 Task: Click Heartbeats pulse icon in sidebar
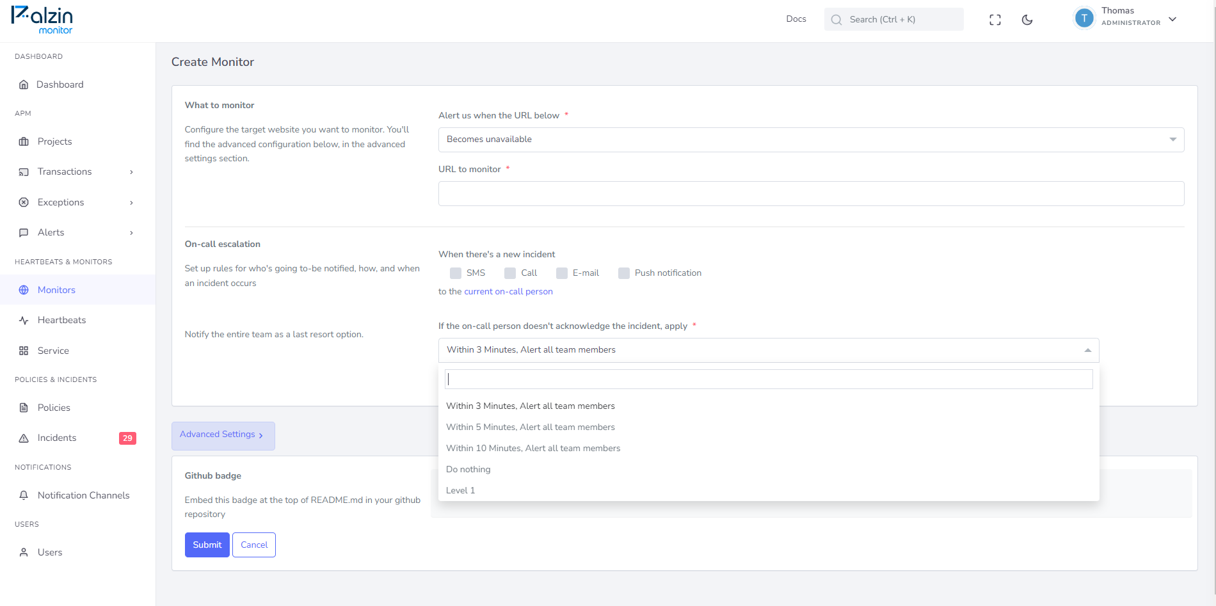24,320
